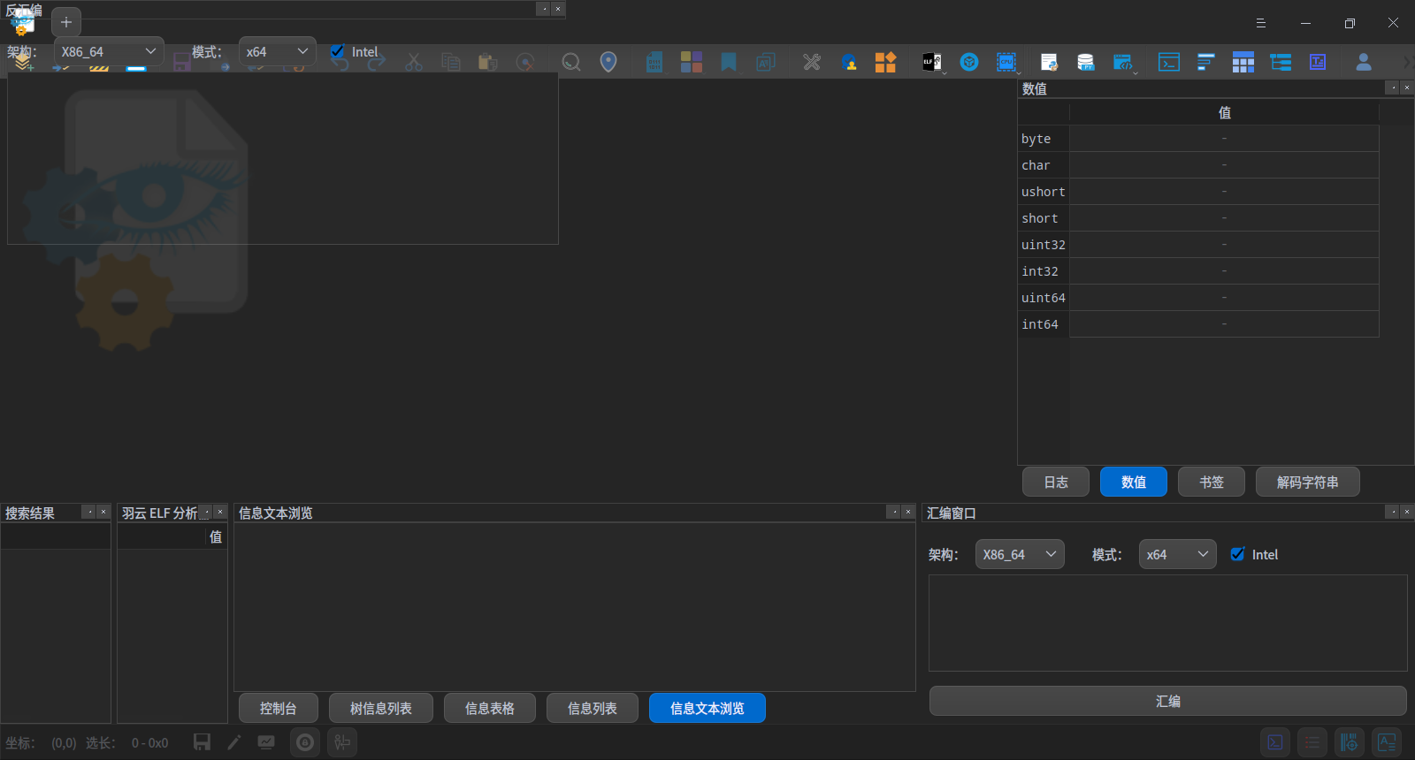The width and height of the screenshot is (1415, 760).
Task: Click the 汇编 assemble button
Action: coord(1167,701)
